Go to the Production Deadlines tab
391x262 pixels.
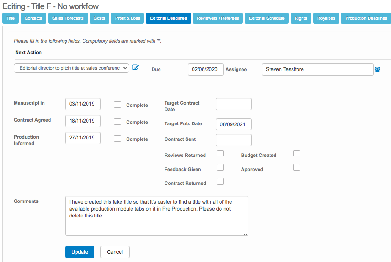[x=366, y=18]
